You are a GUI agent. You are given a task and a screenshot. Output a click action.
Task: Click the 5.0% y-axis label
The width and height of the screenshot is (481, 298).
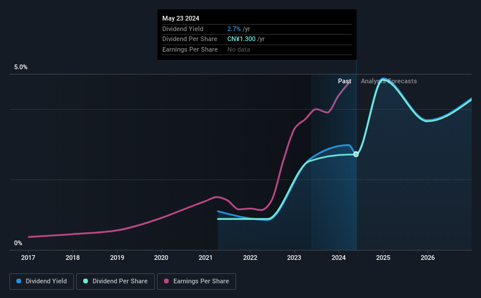pyautogui.click(x=21, y=67)
